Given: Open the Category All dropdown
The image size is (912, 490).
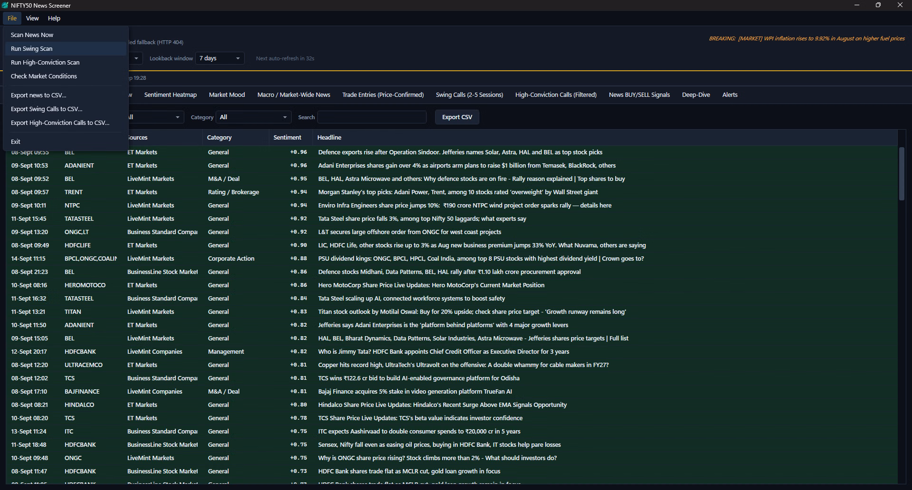Looking at the screenshot, I should [254, 117].
